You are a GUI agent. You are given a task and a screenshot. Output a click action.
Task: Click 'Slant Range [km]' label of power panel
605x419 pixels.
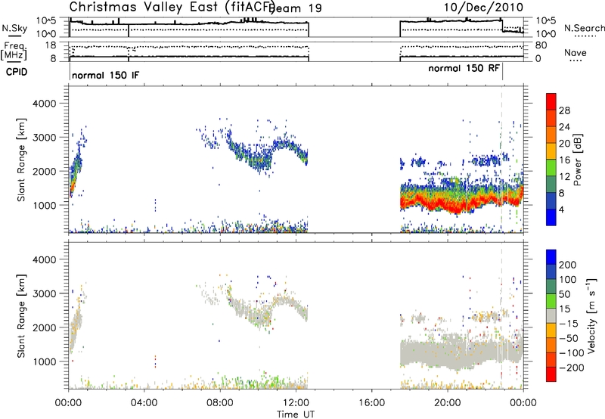(21, 160)
